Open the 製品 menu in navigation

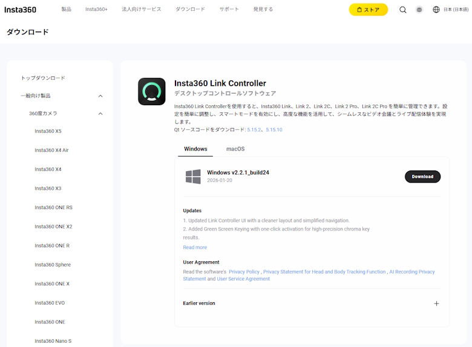[x=66, y=10]
